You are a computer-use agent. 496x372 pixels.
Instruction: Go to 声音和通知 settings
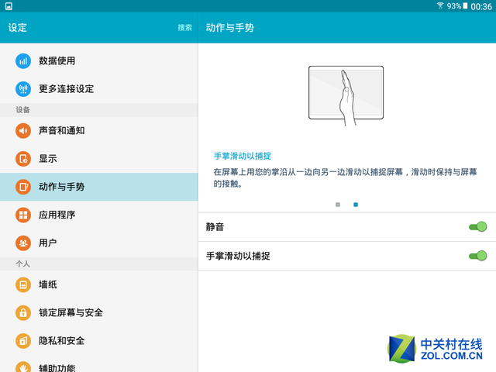click(x=99, y=131)
